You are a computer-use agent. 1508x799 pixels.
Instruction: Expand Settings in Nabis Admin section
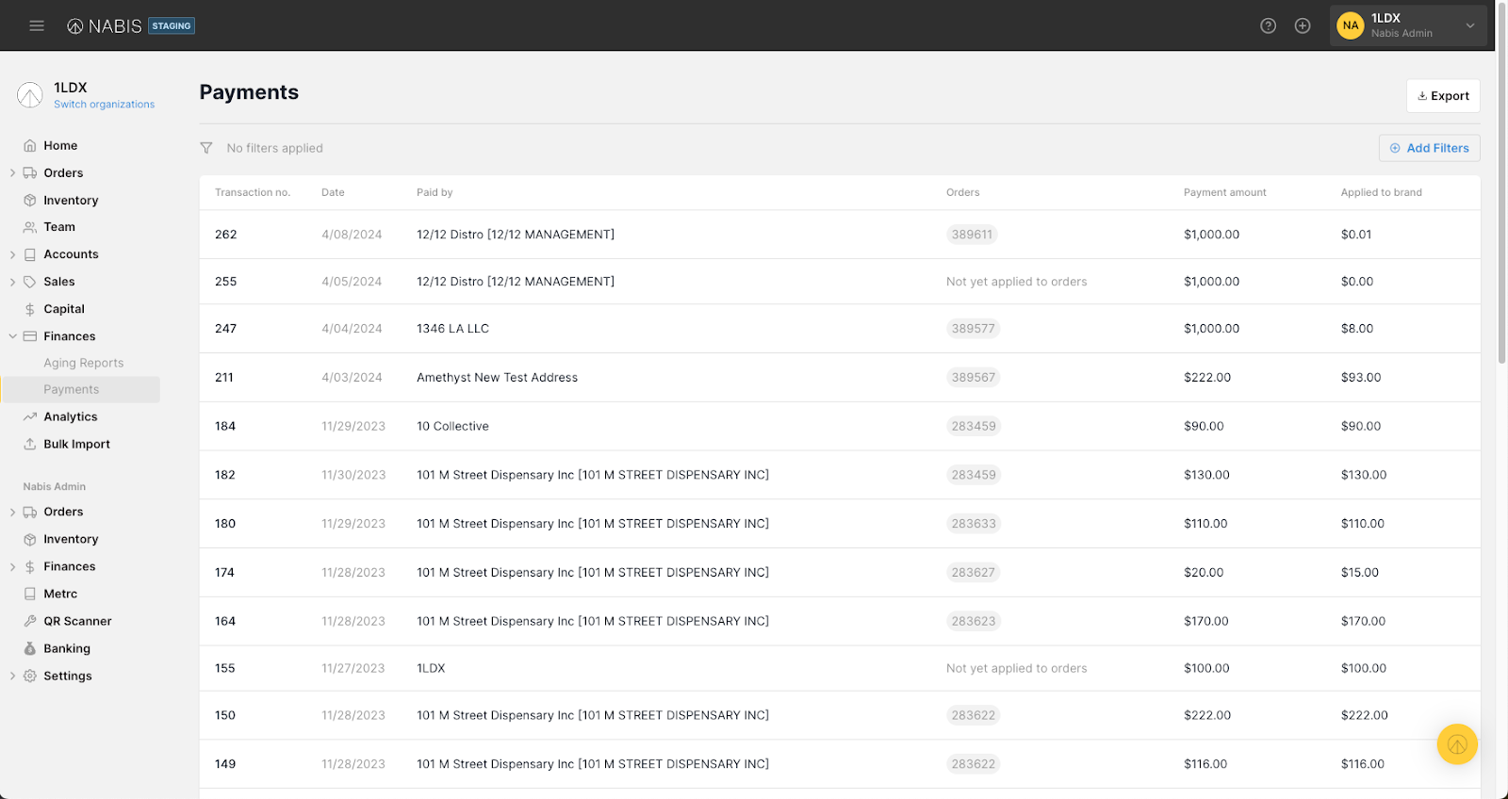tap(12, 676)
